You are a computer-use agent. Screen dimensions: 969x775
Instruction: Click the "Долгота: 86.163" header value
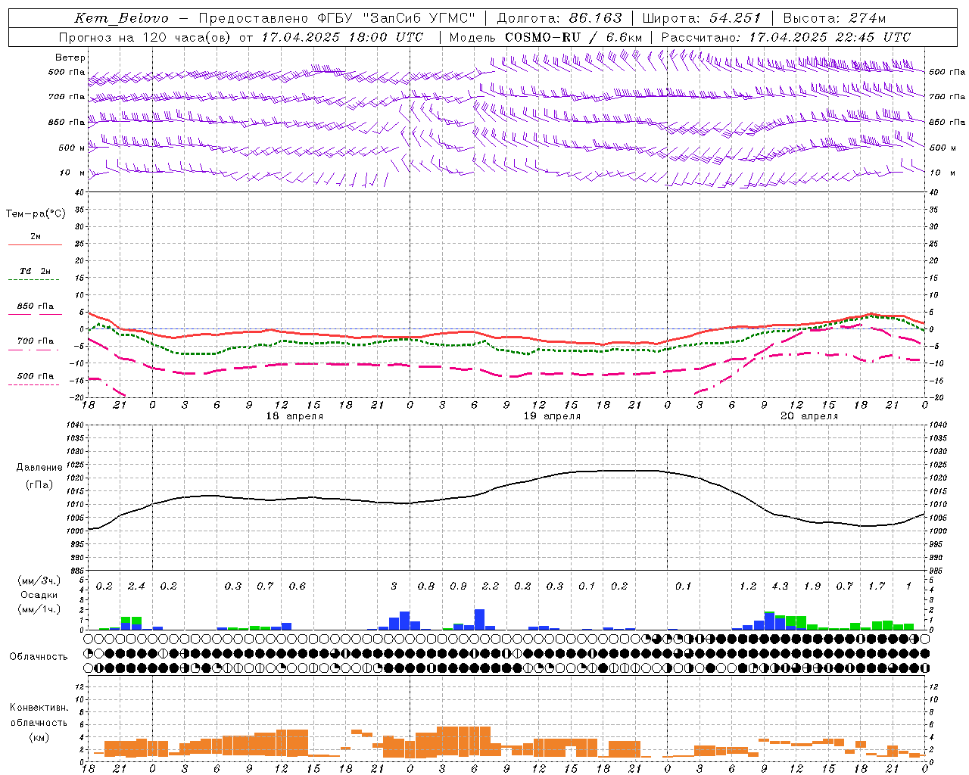(559, 18)
